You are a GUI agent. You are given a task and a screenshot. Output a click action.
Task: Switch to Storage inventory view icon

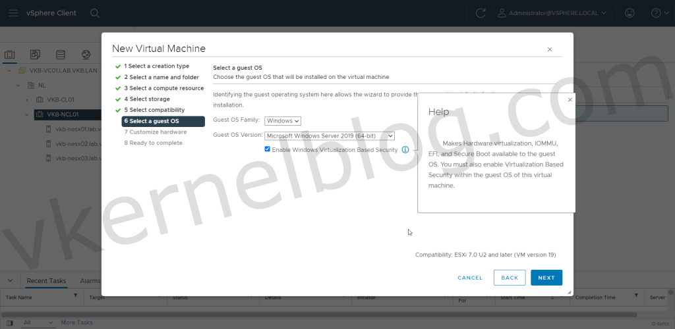coord(61,55)
